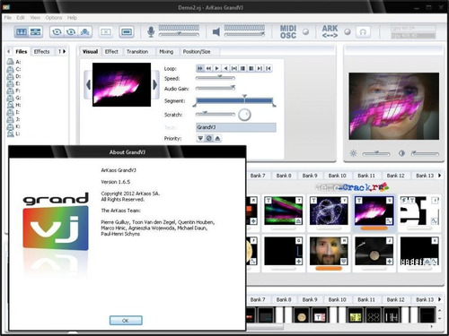This screenshot has width=449, height=336.
Task: Toggle the MIDI OSC indicator light
Action: 305,31
